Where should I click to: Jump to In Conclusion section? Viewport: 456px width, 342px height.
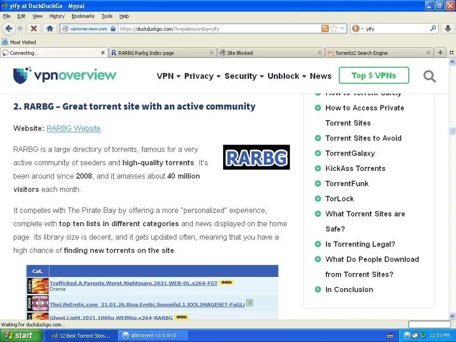pos(349,289)
